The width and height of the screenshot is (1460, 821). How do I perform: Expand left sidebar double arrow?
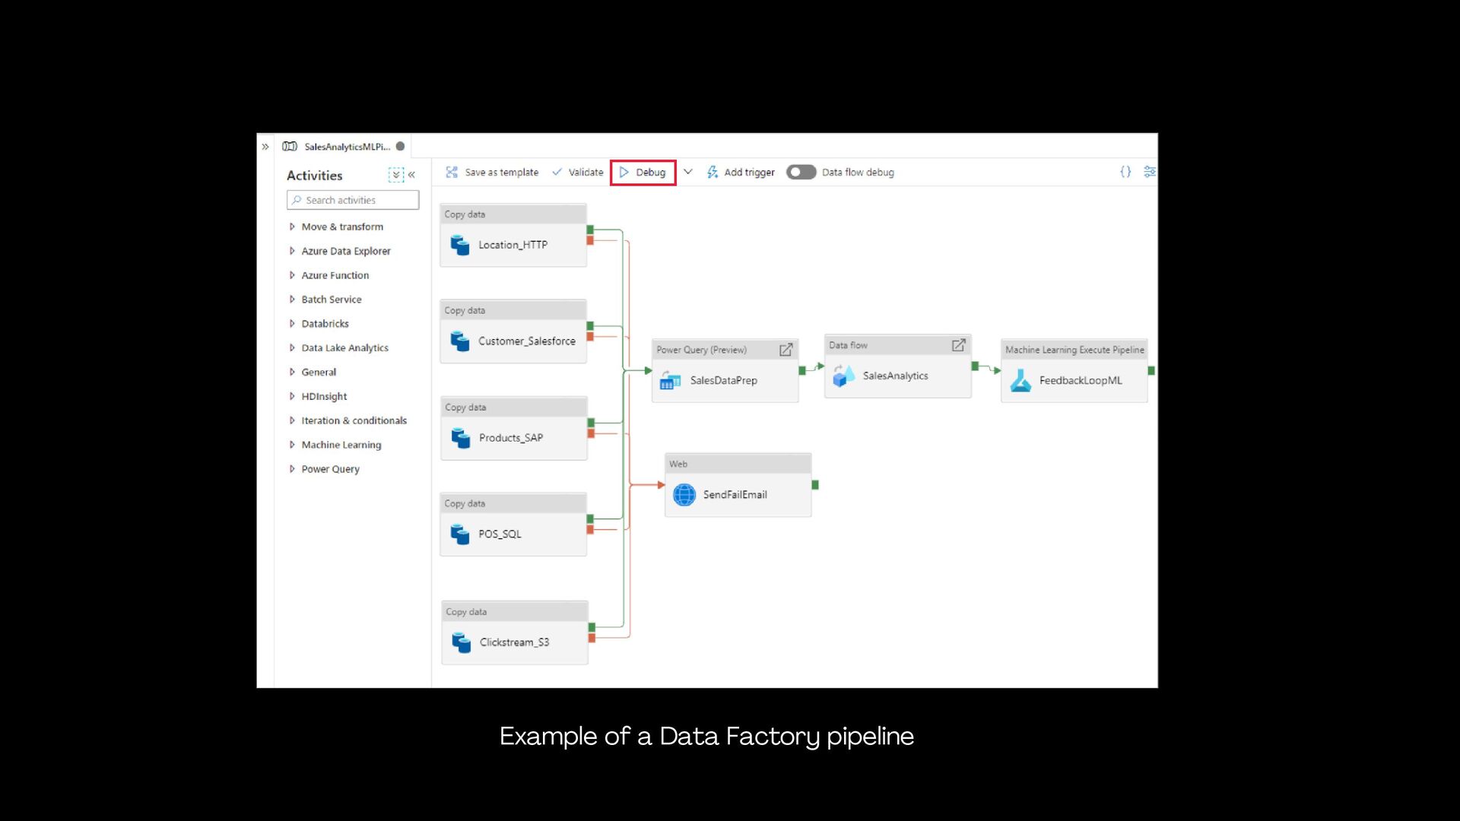coord(265,147)
